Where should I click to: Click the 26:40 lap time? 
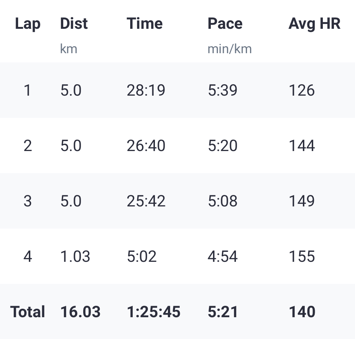146,145
